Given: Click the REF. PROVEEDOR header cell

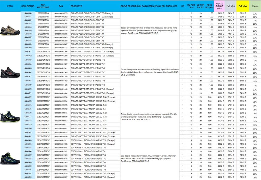Looking at the screenshot, I should point(43,6).
